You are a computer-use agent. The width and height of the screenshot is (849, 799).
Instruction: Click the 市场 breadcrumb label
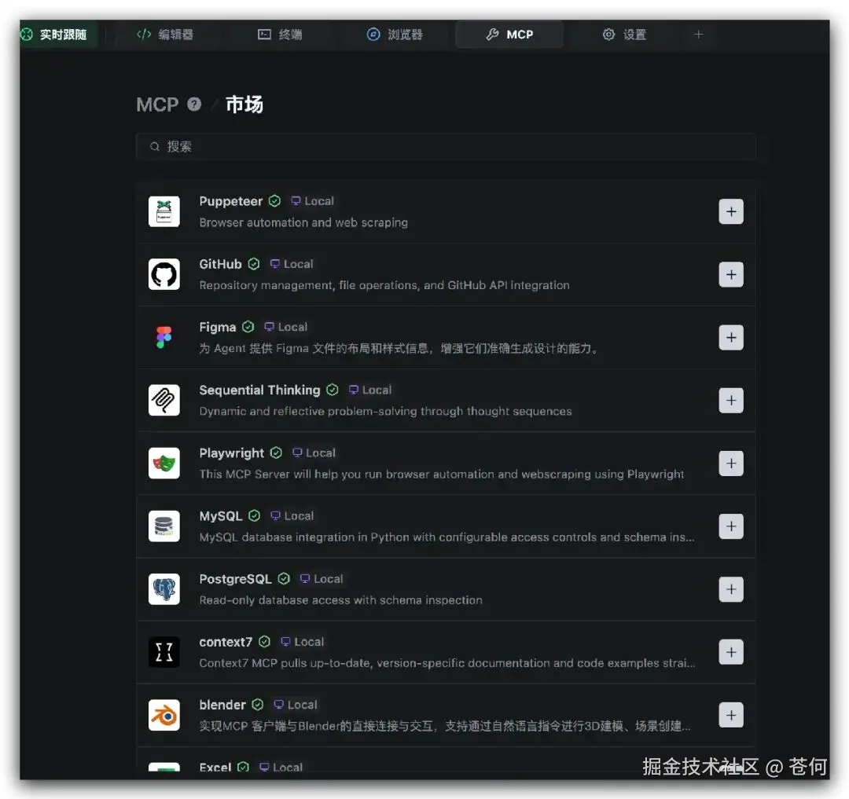244,103
